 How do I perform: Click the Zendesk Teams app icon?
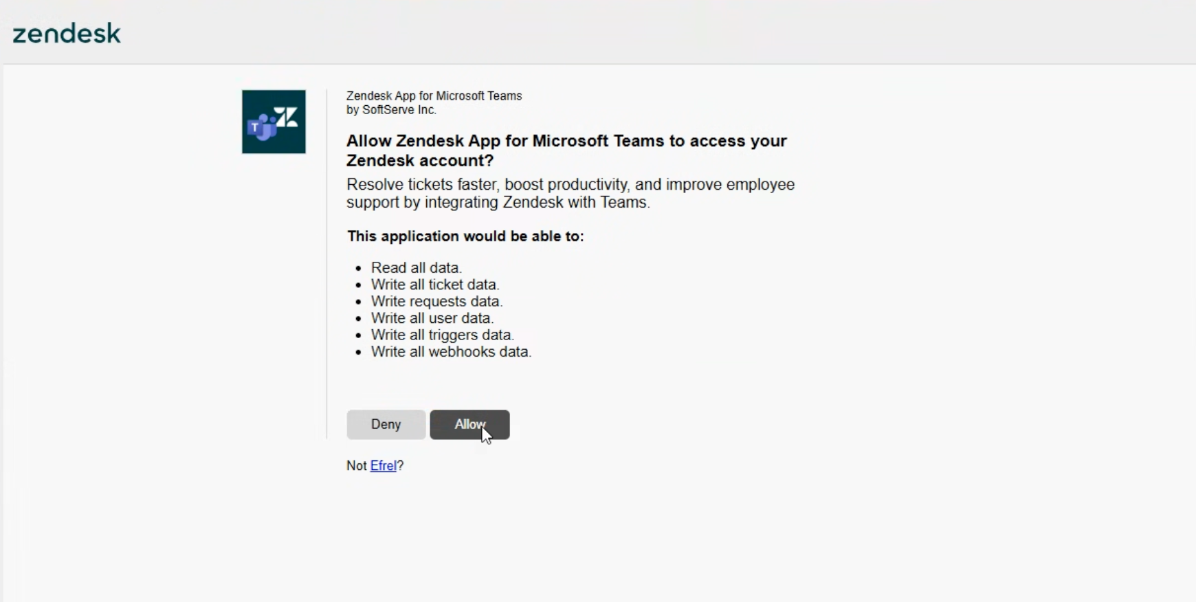pyautogui.click(x=274, y=122)
